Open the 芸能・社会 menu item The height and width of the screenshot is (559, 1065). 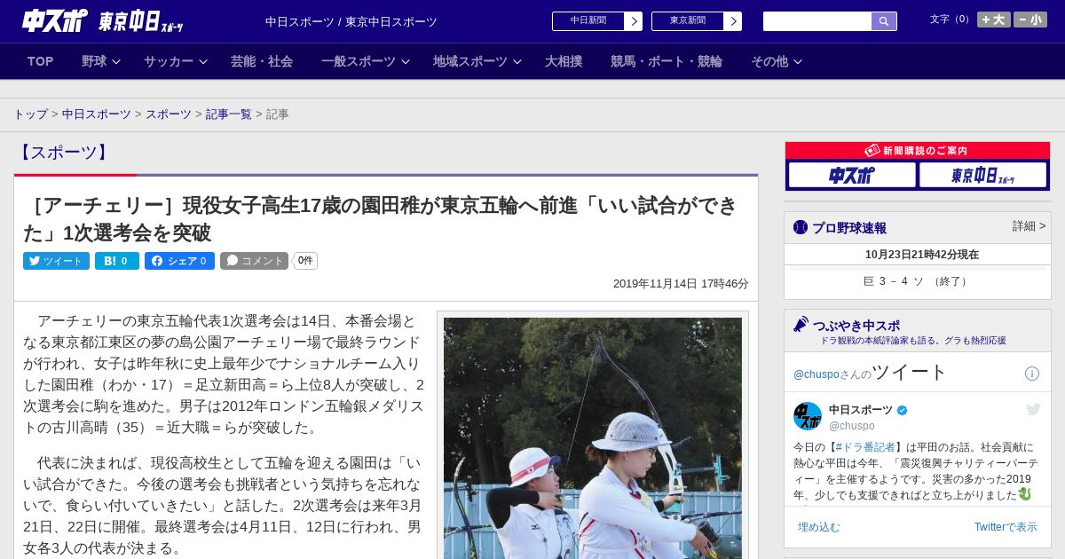262,61
